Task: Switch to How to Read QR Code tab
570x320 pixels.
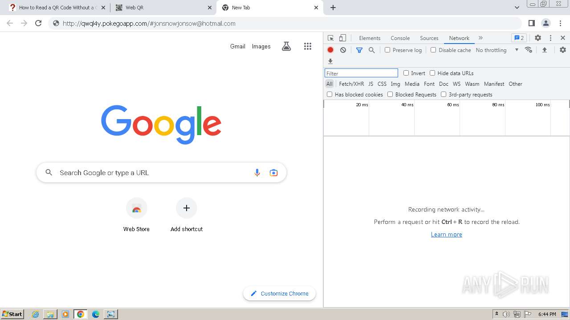Action: (57, 8)
